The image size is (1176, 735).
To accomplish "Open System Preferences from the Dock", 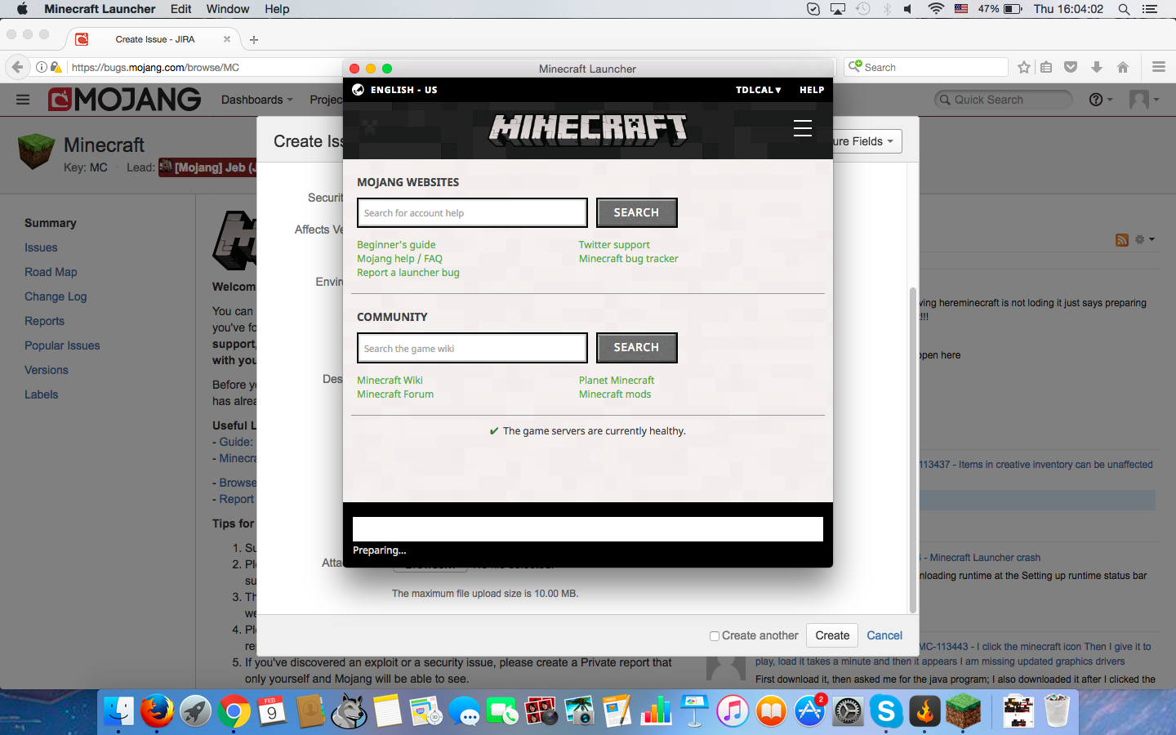I will pyautogui.click(x=848, y=711).
